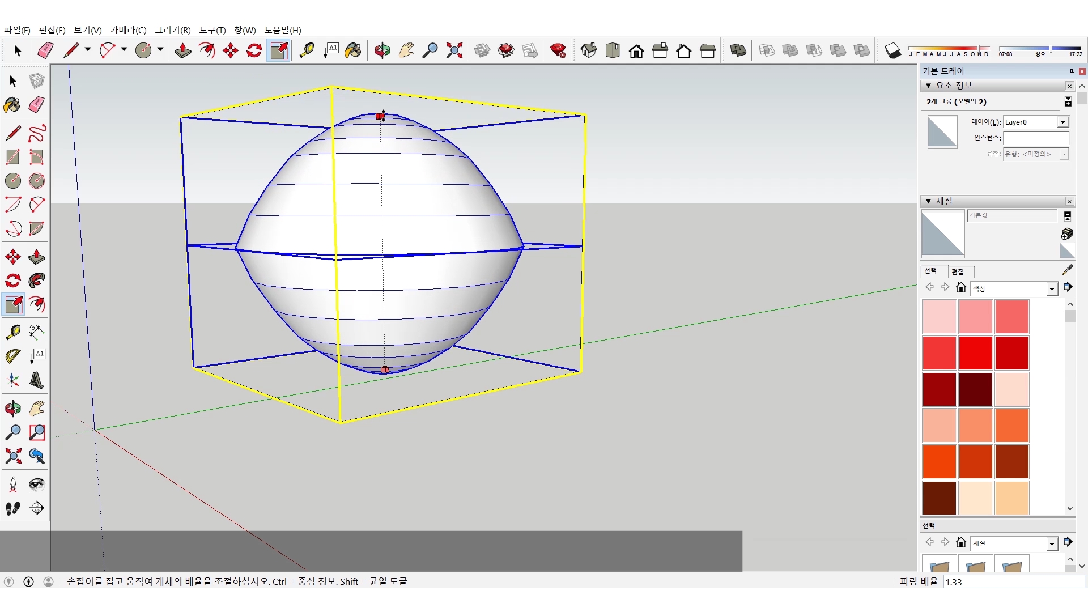Click the Orbit camera tool

(382, 51)
